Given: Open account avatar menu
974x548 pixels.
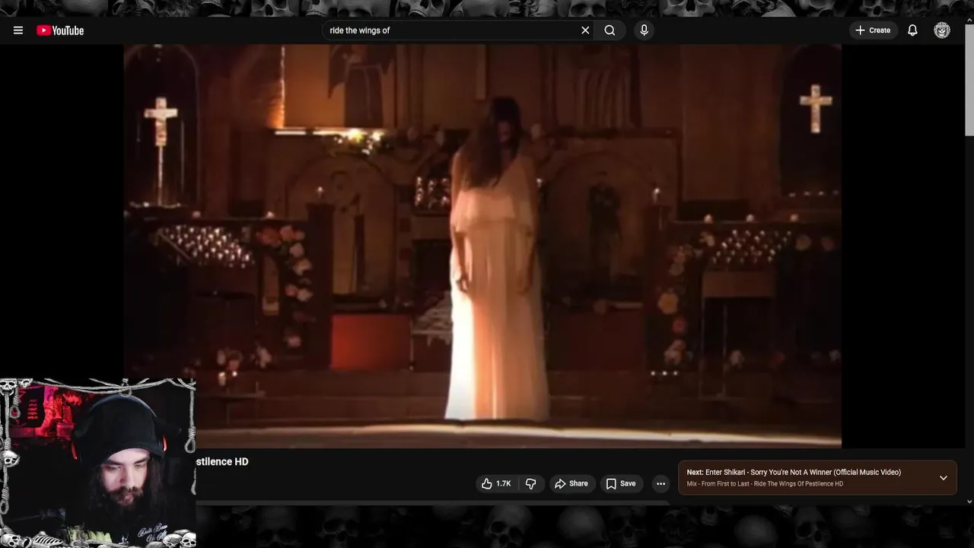Looking at the screenshot, I should [942, 30].
